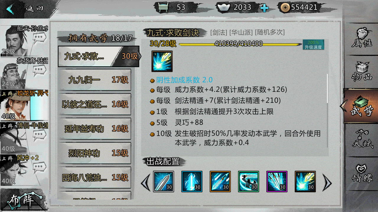Select 九九归一 in the martial arts list
Viewport: 378px width, 212px height.
pyautogui.click(x=94, y=80)
